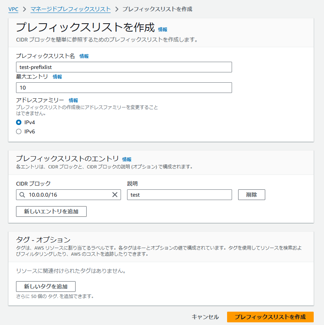Click the 説明 column label

(x=132, y=184)
